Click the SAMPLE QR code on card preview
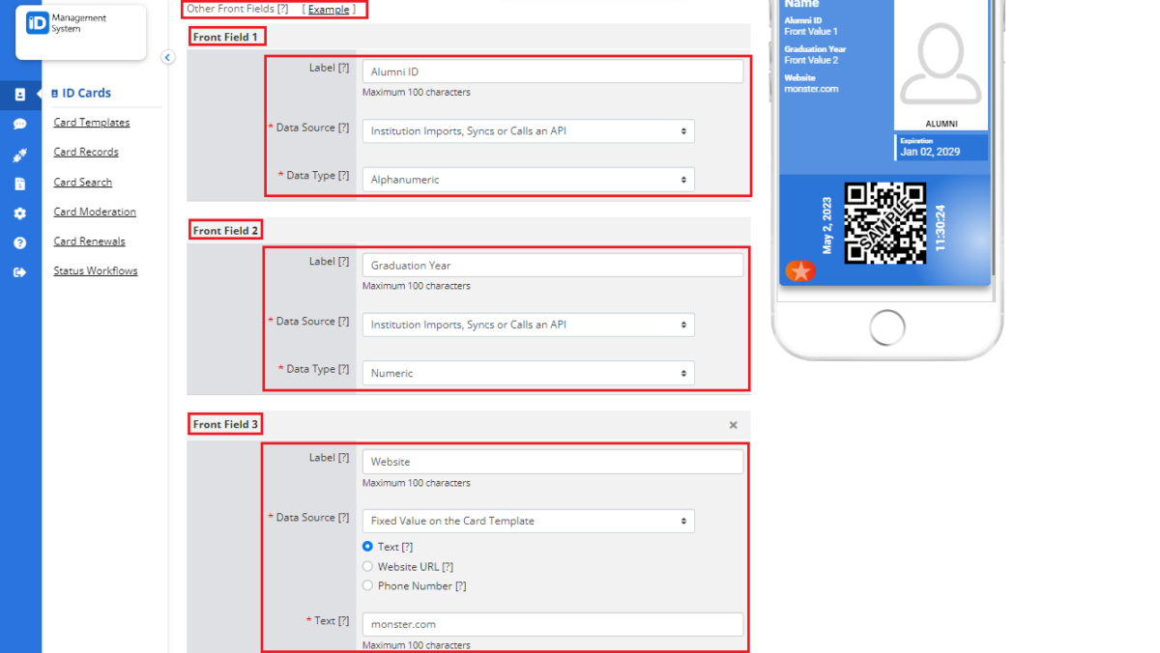The image size is (1160, 653). click(x=885, y=223)
